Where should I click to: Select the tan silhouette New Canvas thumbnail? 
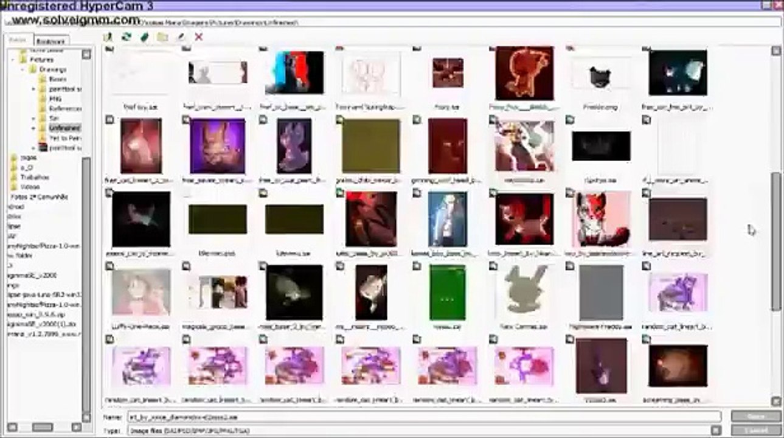[524, 292]
